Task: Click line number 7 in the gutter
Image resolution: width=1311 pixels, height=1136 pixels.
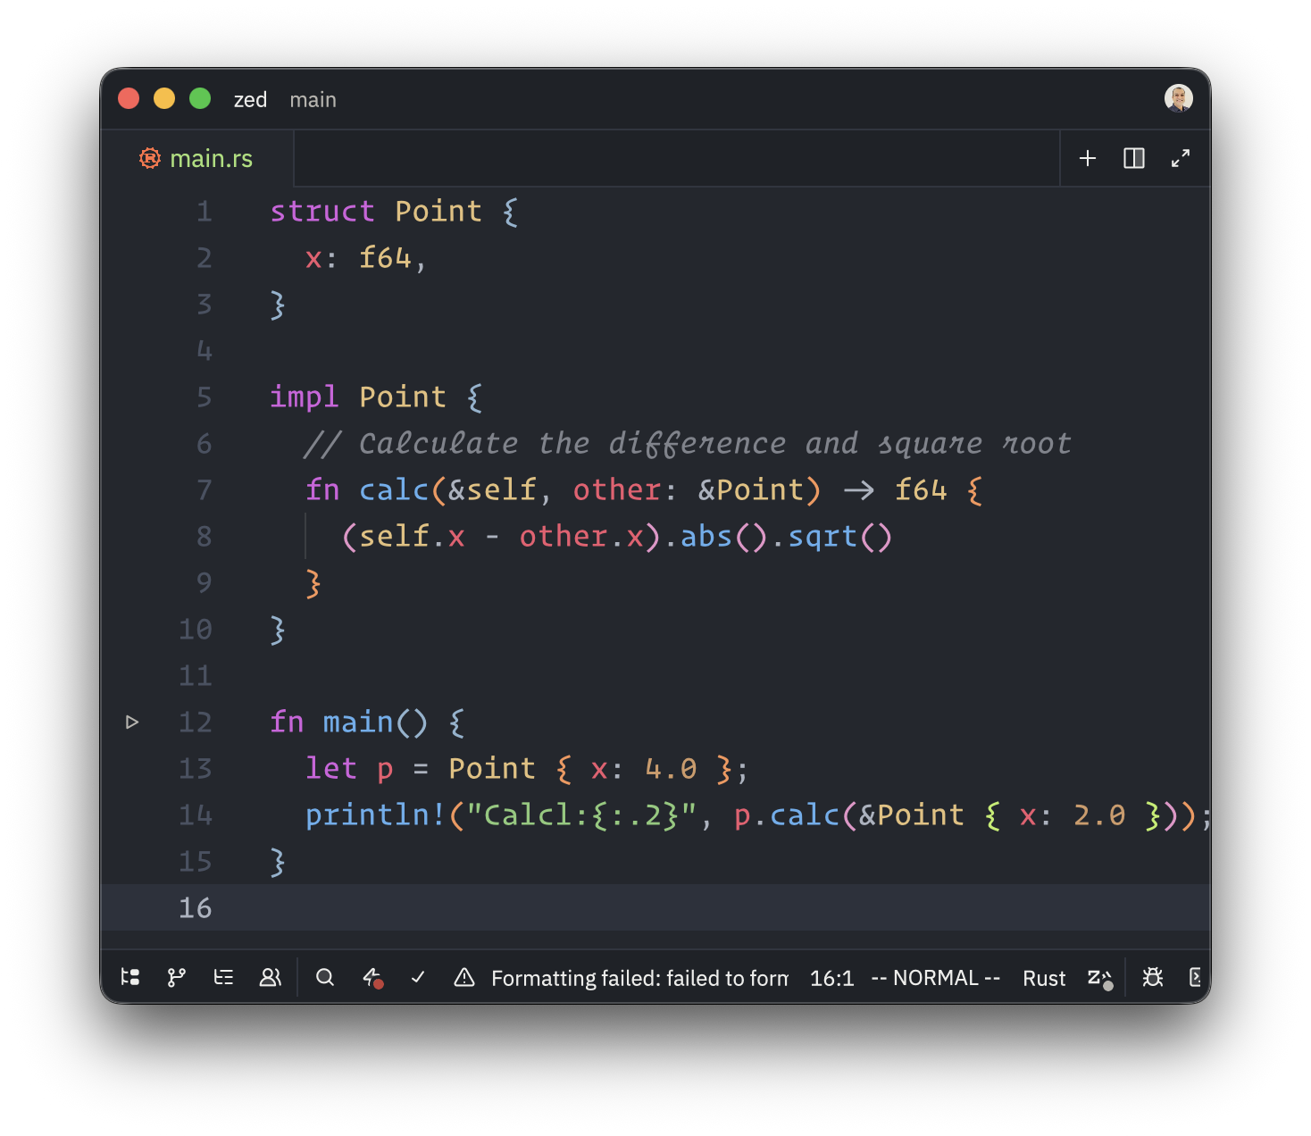Action: coord(205,489)
